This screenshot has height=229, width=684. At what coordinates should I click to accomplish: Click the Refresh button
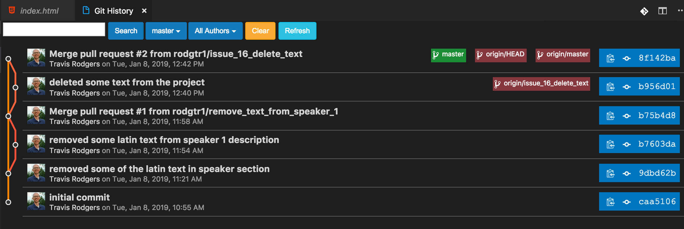297,31
